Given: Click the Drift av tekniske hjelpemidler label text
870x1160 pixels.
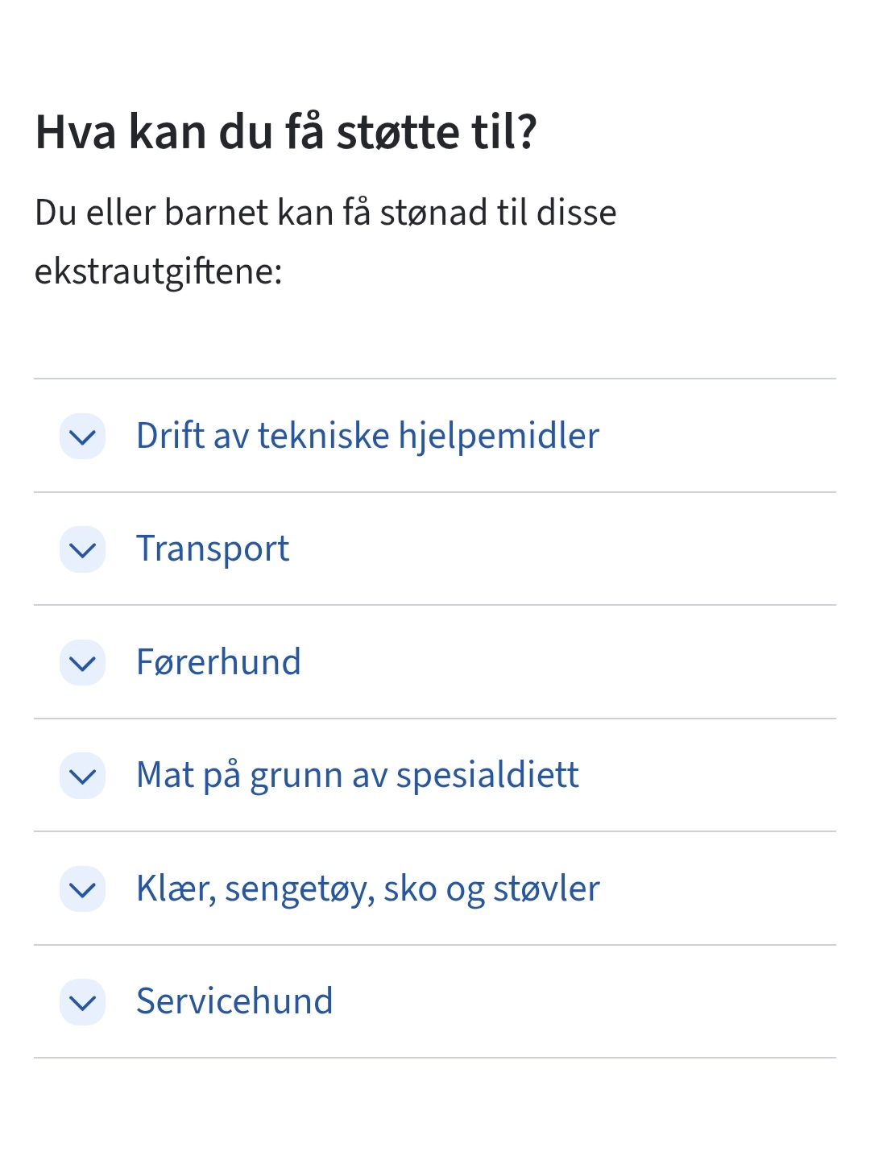Looking at the screenshot, I should point(367,436).
